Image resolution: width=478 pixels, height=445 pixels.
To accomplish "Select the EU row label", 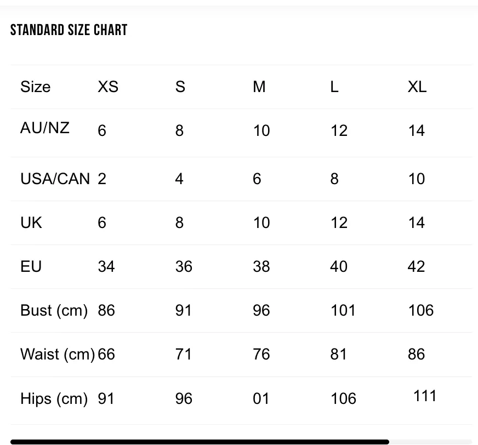I will (x=31, y=266).
